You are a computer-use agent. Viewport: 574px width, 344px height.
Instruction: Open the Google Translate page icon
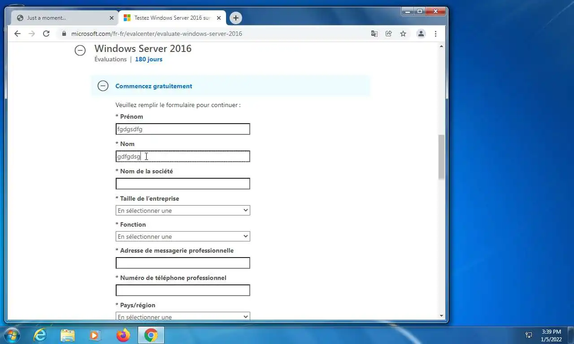pyautogui.click(x=374, y=34)
